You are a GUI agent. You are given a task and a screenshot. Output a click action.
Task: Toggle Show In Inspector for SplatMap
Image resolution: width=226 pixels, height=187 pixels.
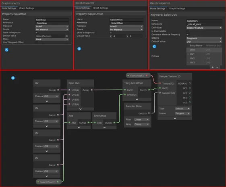coord(37,33)
